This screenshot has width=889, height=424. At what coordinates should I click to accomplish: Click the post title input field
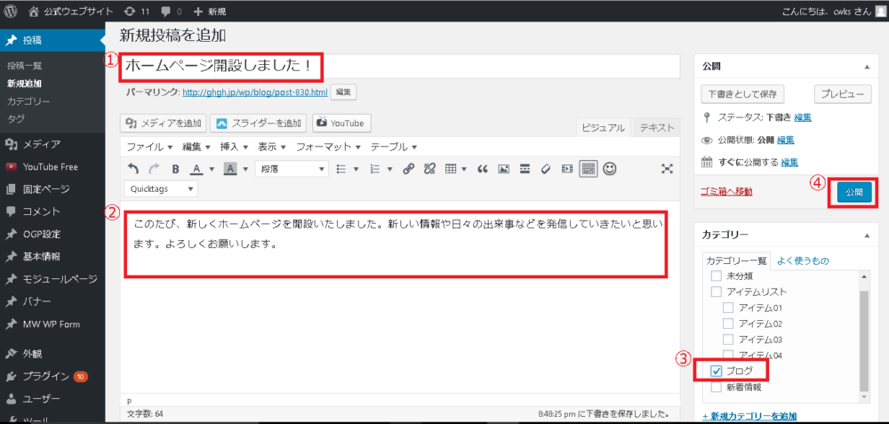[x=400, y=67]
